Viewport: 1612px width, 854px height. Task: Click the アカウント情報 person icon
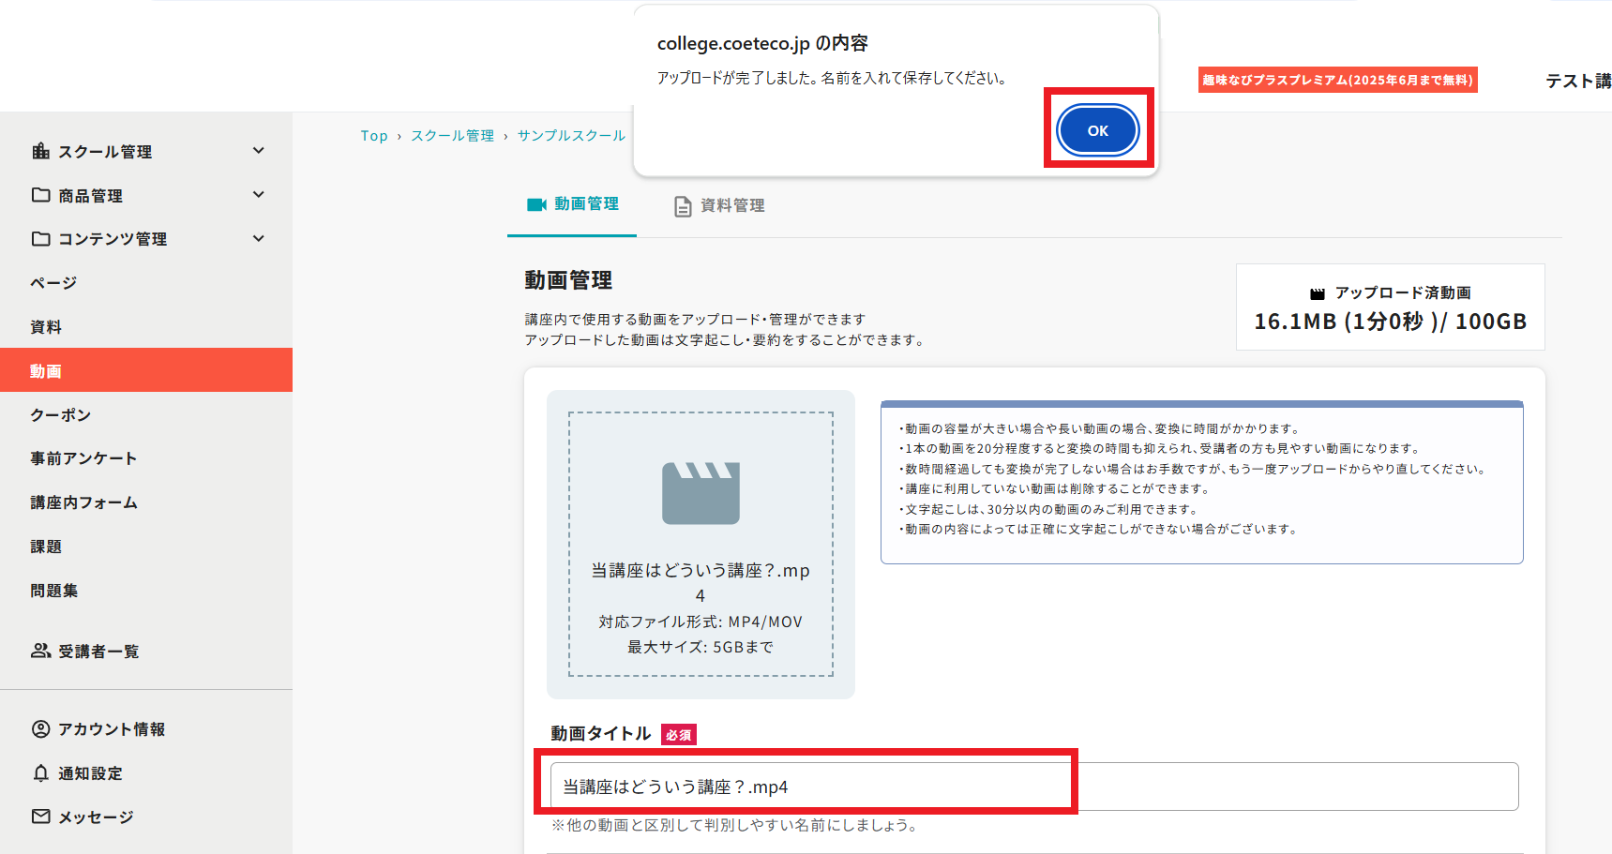coord(41,729)
